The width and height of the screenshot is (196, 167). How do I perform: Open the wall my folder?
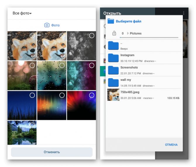pyautogui.click(x=144, y=82)
